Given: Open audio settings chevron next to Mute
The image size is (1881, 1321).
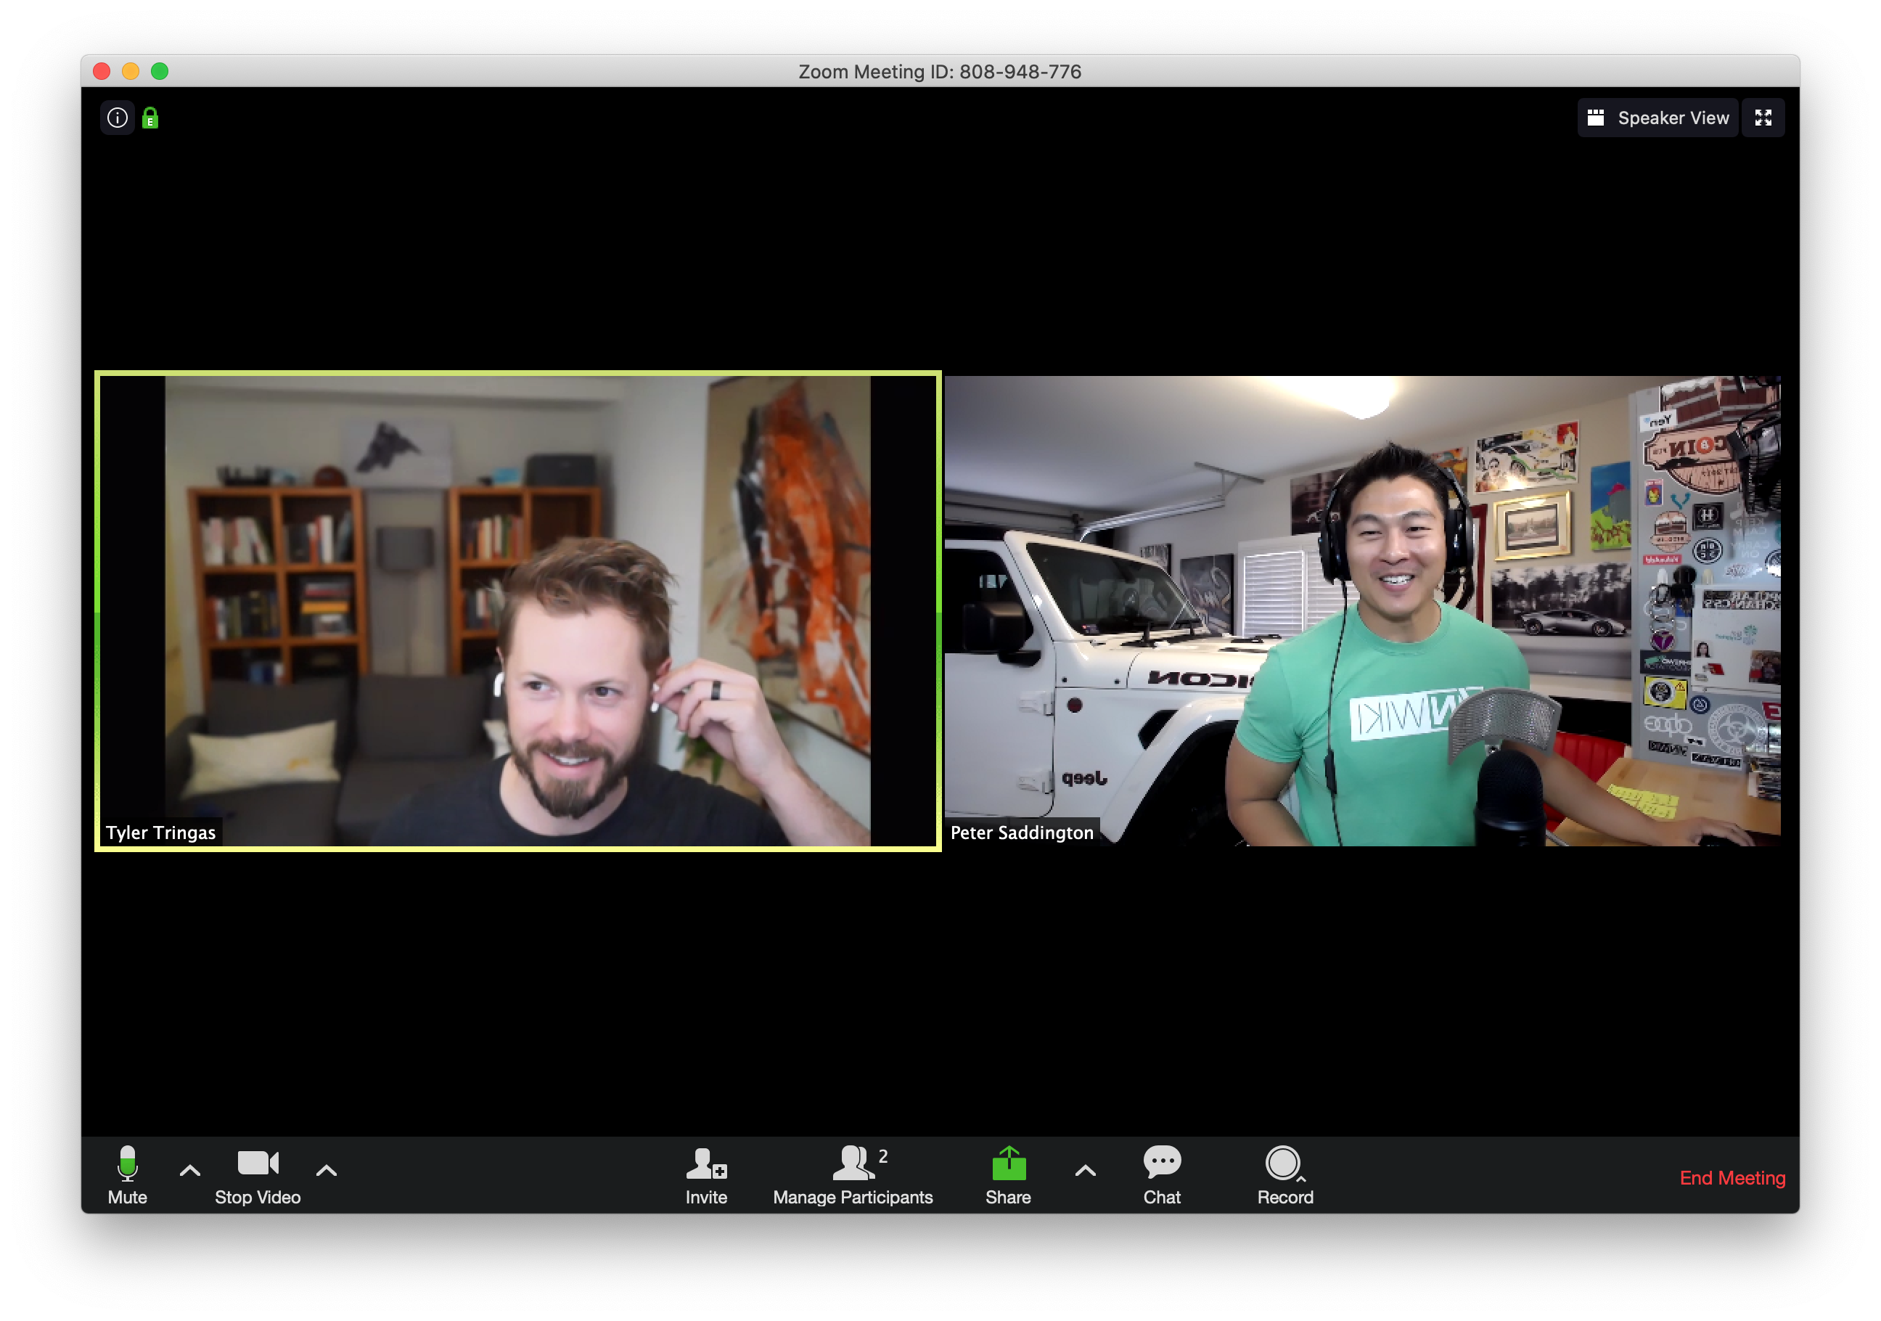Looking at the screenshot, I should [189, 1170].
